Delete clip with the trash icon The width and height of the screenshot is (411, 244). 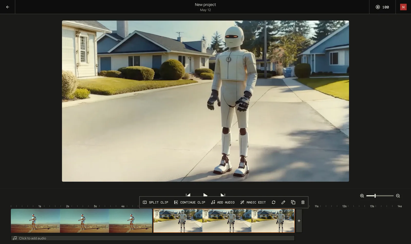[x=303, y=202]
